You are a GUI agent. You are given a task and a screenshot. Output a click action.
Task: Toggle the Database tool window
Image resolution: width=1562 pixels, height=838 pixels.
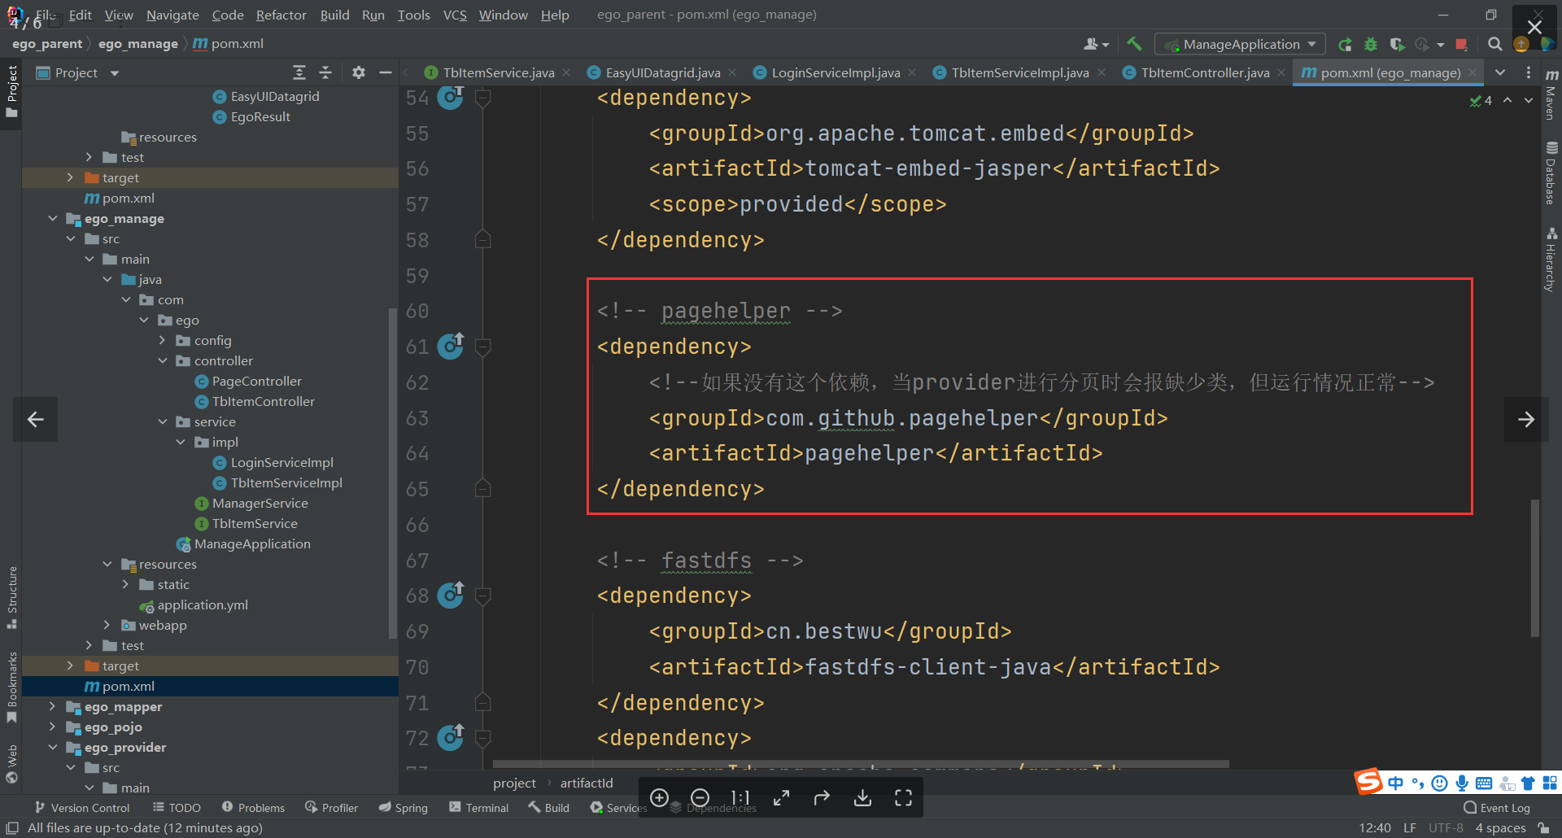1551,172
